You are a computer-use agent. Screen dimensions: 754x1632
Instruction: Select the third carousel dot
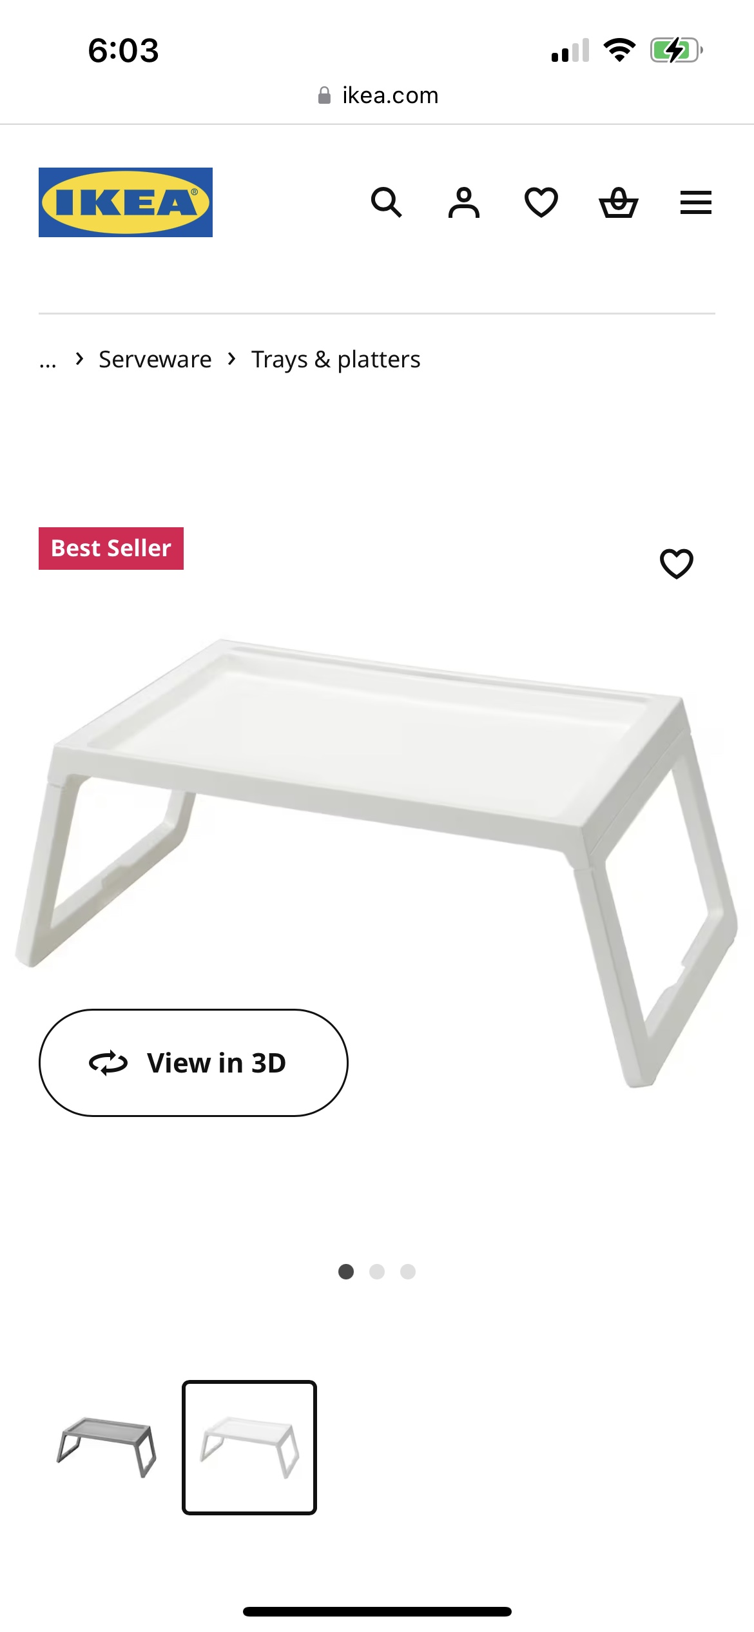pos(408,1271)
